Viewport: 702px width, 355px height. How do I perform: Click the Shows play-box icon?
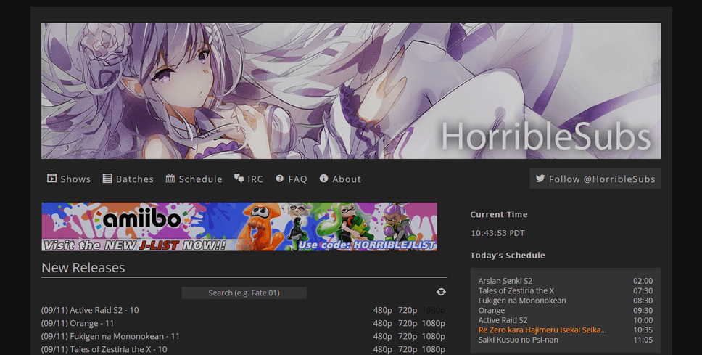pyautogui.click(x=52, y=179)
